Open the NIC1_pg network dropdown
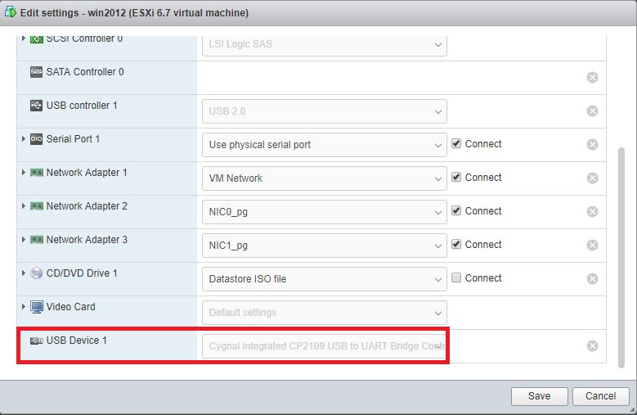The image size is (637, 415). (325, 246)
